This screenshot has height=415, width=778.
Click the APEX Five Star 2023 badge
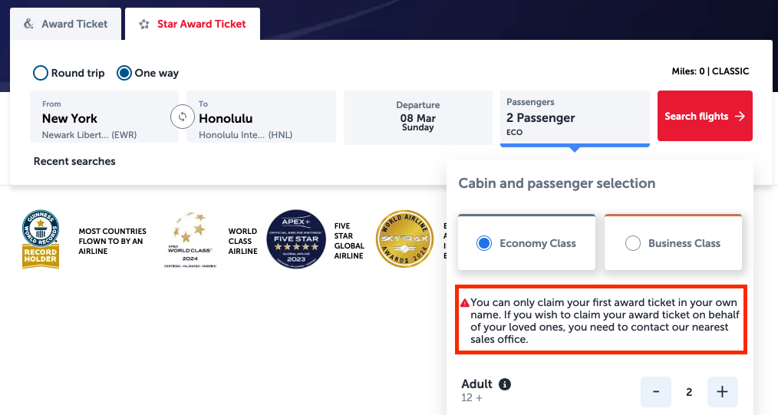click(295, 239)
